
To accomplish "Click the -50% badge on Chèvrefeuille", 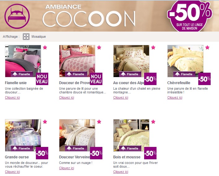I will [x=204, y=79].
